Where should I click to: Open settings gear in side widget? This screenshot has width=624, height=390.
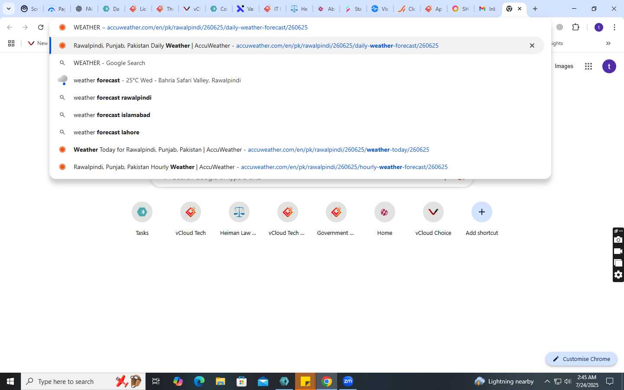coord(618,275)
